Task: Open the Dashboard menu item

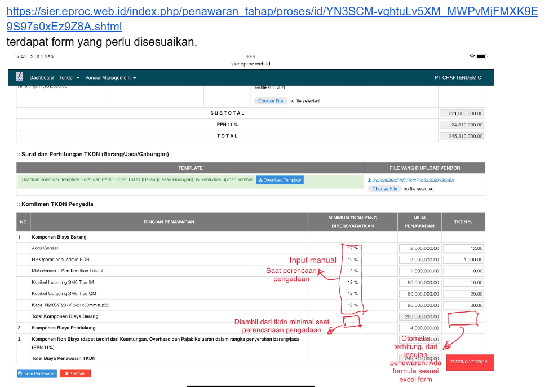Action: [x=42, y=78]
